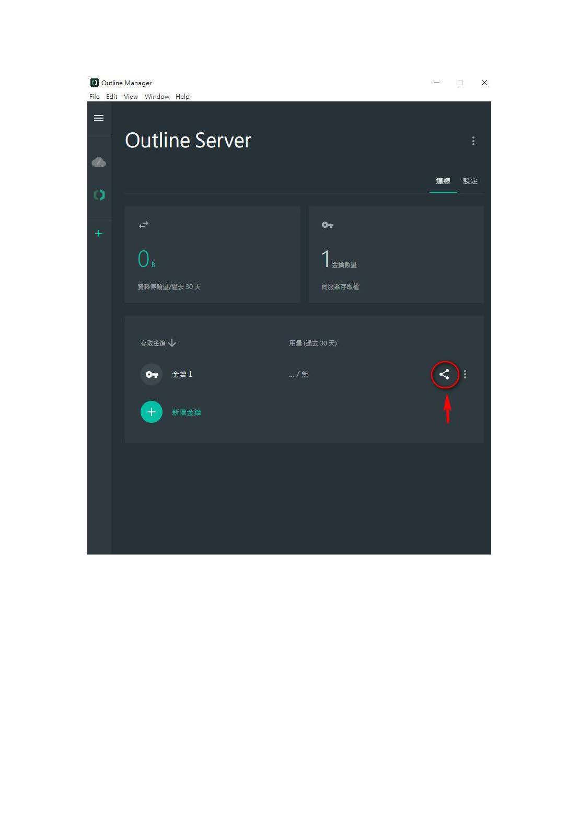579x819 pixels.
Task: Sort by 存取金鑰 column arrow
Action: click(172, 343)
